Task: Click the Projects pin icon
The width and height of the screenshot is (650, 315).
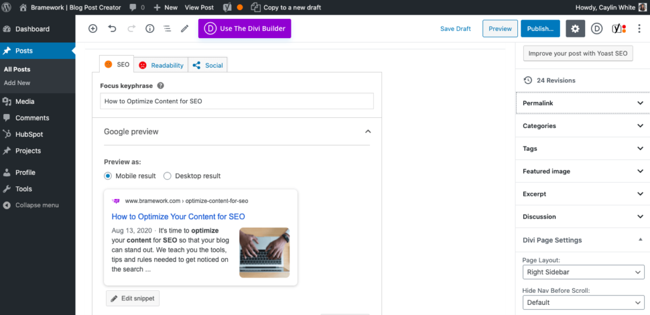Action: 6,151
